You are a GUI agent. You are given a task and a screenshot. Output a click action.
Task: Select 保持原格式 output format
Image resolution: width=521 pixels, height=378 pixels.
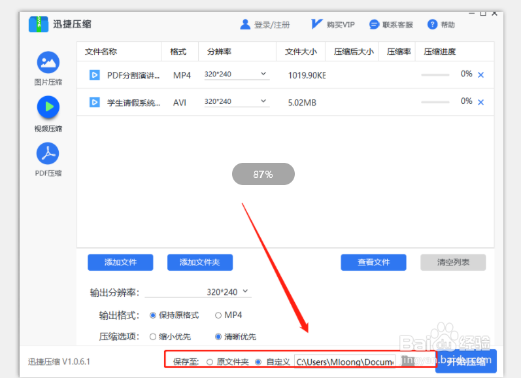(153, 315)
